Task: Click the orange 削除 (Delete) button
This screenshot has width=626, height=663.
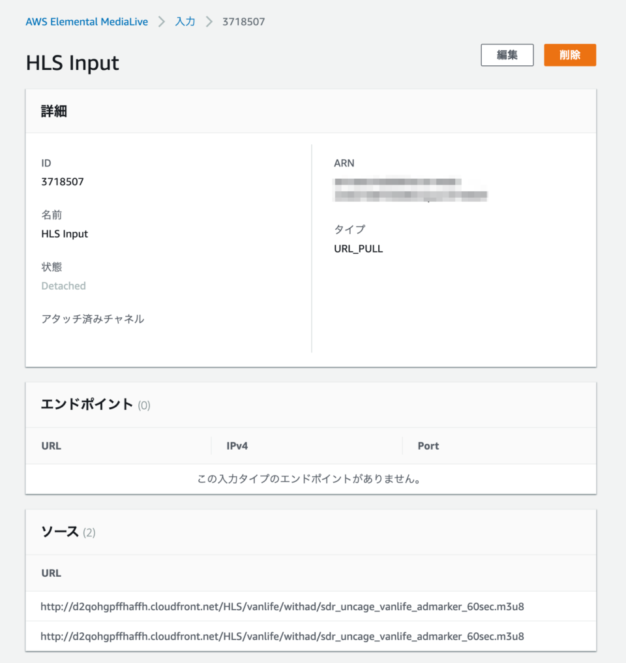Action: tap(569, 55)
